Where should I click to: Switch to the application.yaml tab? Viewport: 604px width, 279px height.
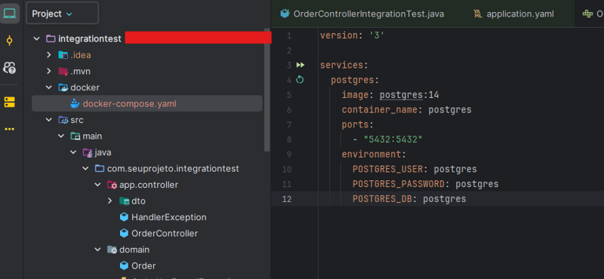[513, 14]
